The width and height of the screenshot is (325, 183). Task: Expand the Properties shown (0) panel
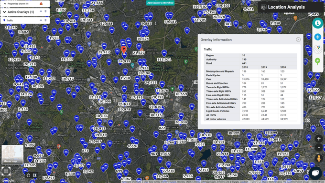[5, 4]
